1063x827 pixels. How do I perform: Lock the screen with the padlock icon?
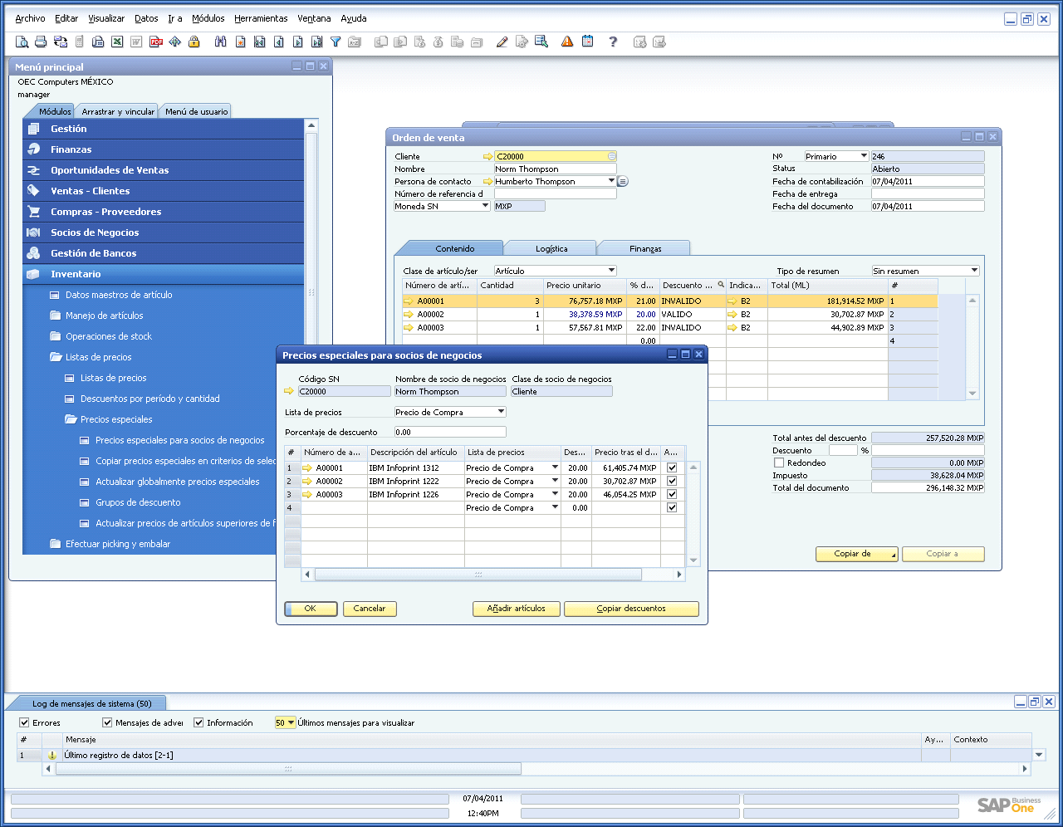[193, 42]
